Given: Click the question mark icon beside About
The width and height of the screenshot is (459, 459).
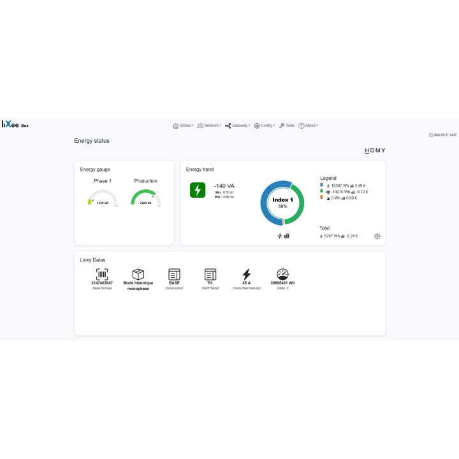Looking at the screenshot, I should (301, 126).
